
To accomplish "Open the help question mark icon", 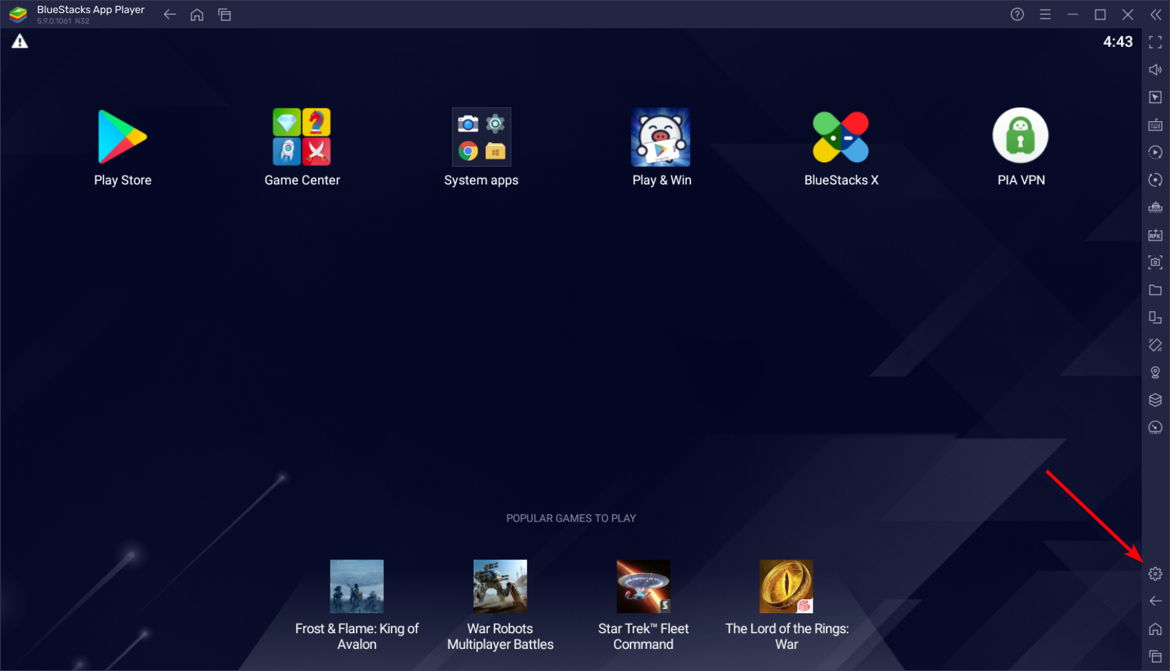I will (x=1017, y=14).
